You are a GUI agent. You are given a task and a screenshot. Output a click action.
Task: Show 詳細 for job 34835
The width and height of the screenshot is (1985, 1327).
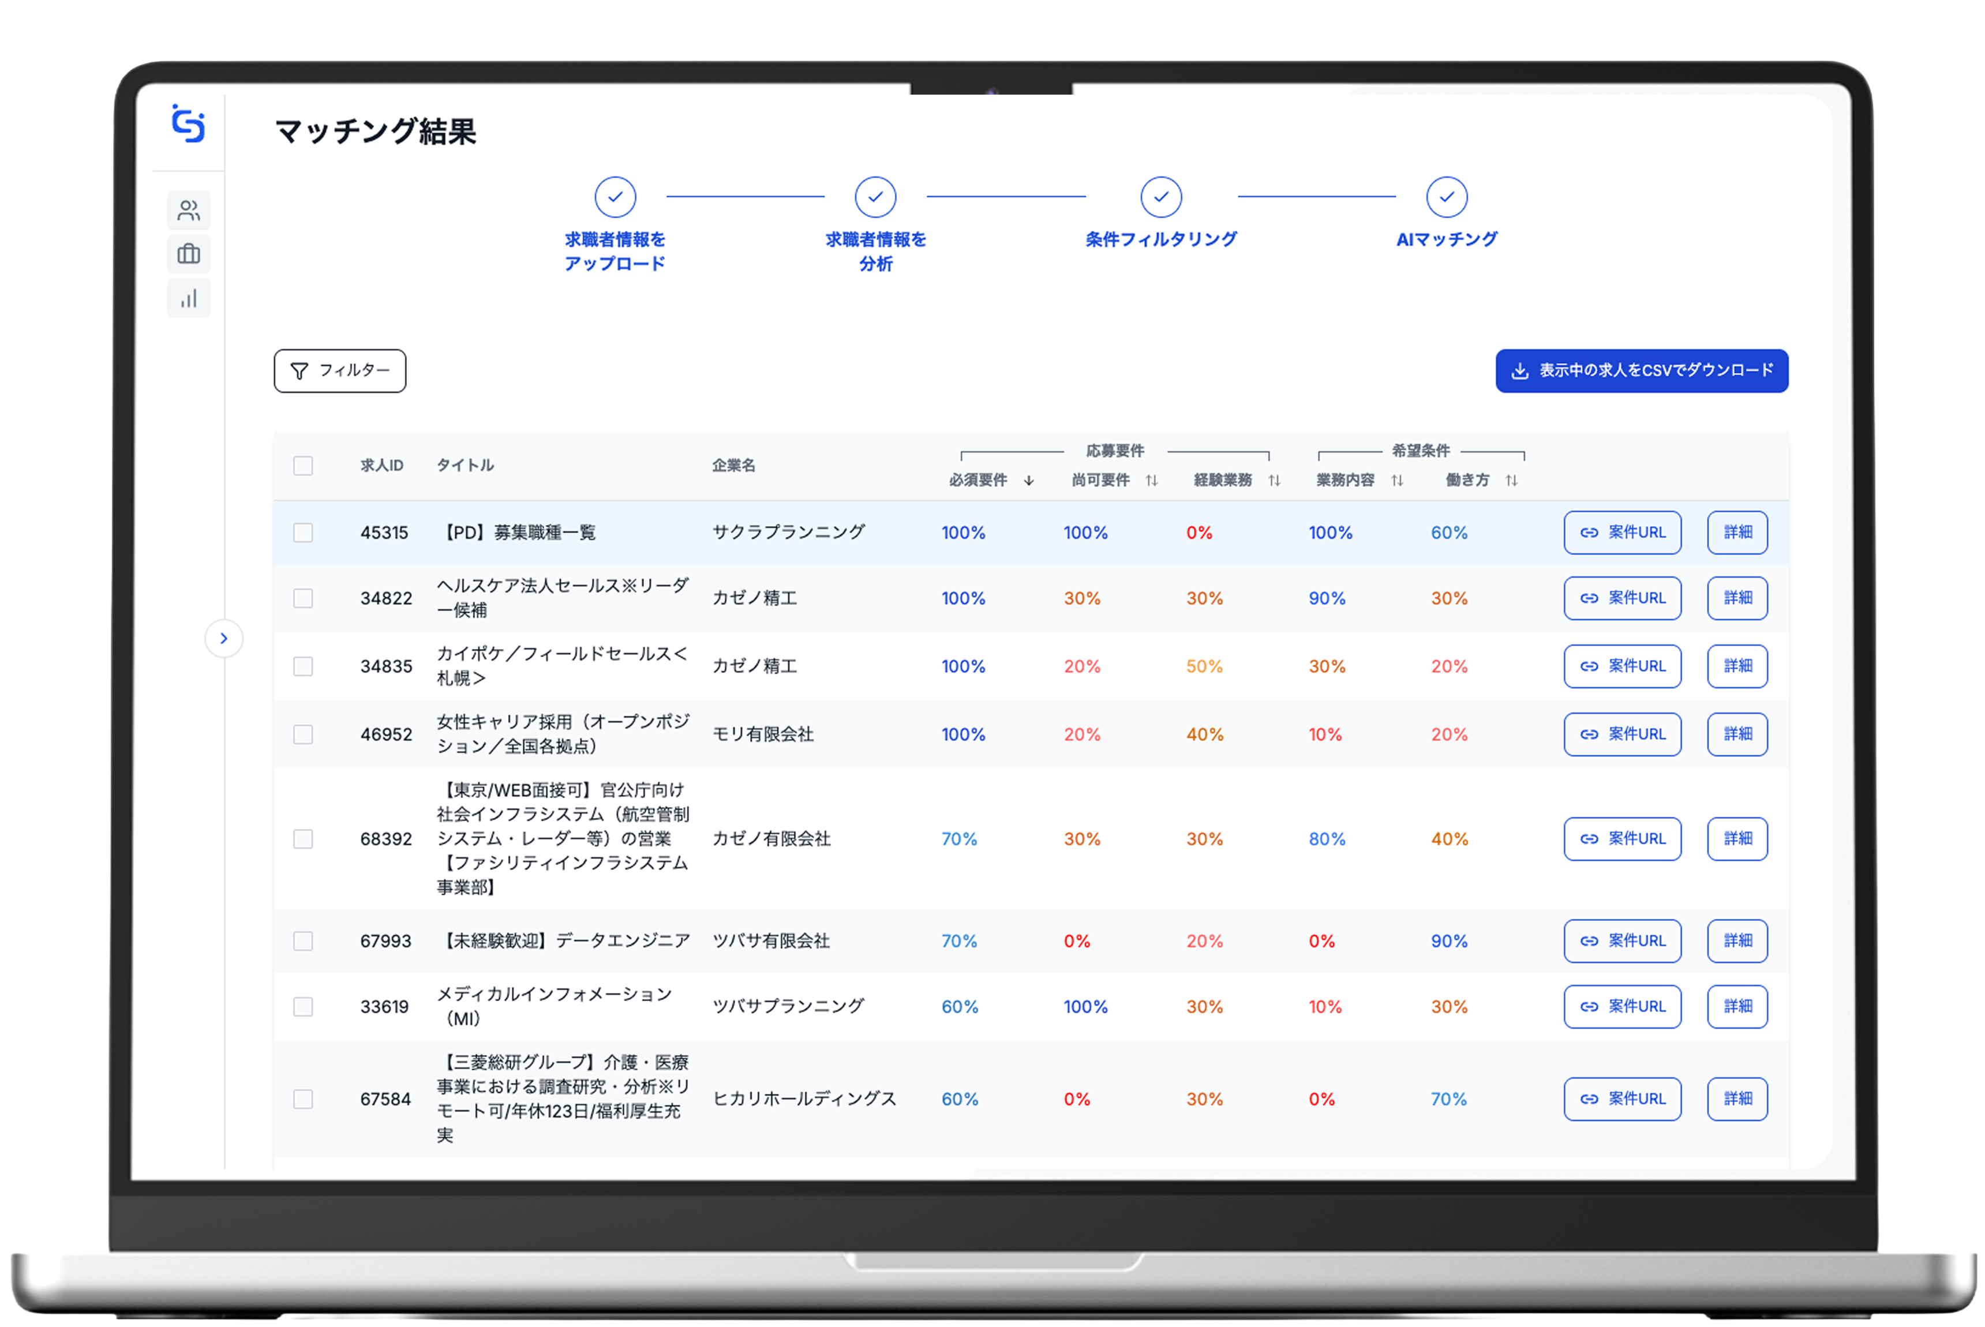point(1737,666)
